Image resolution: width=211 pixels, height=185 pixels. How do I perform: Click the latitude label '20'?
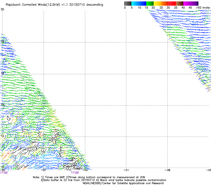point(2,9)
